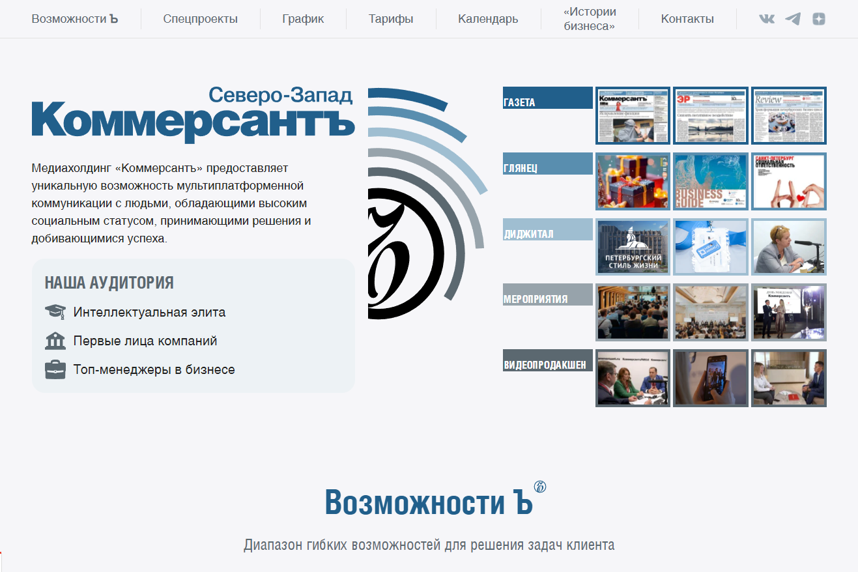
Task: Open the Спецпроекты menu item
Action: tap(200, 19)
